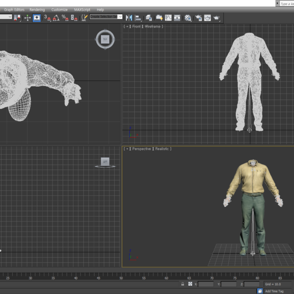294x294 pixels.
Task: Click the Render Setup icon
Action: pyautogui.click(x=199, y=18)
